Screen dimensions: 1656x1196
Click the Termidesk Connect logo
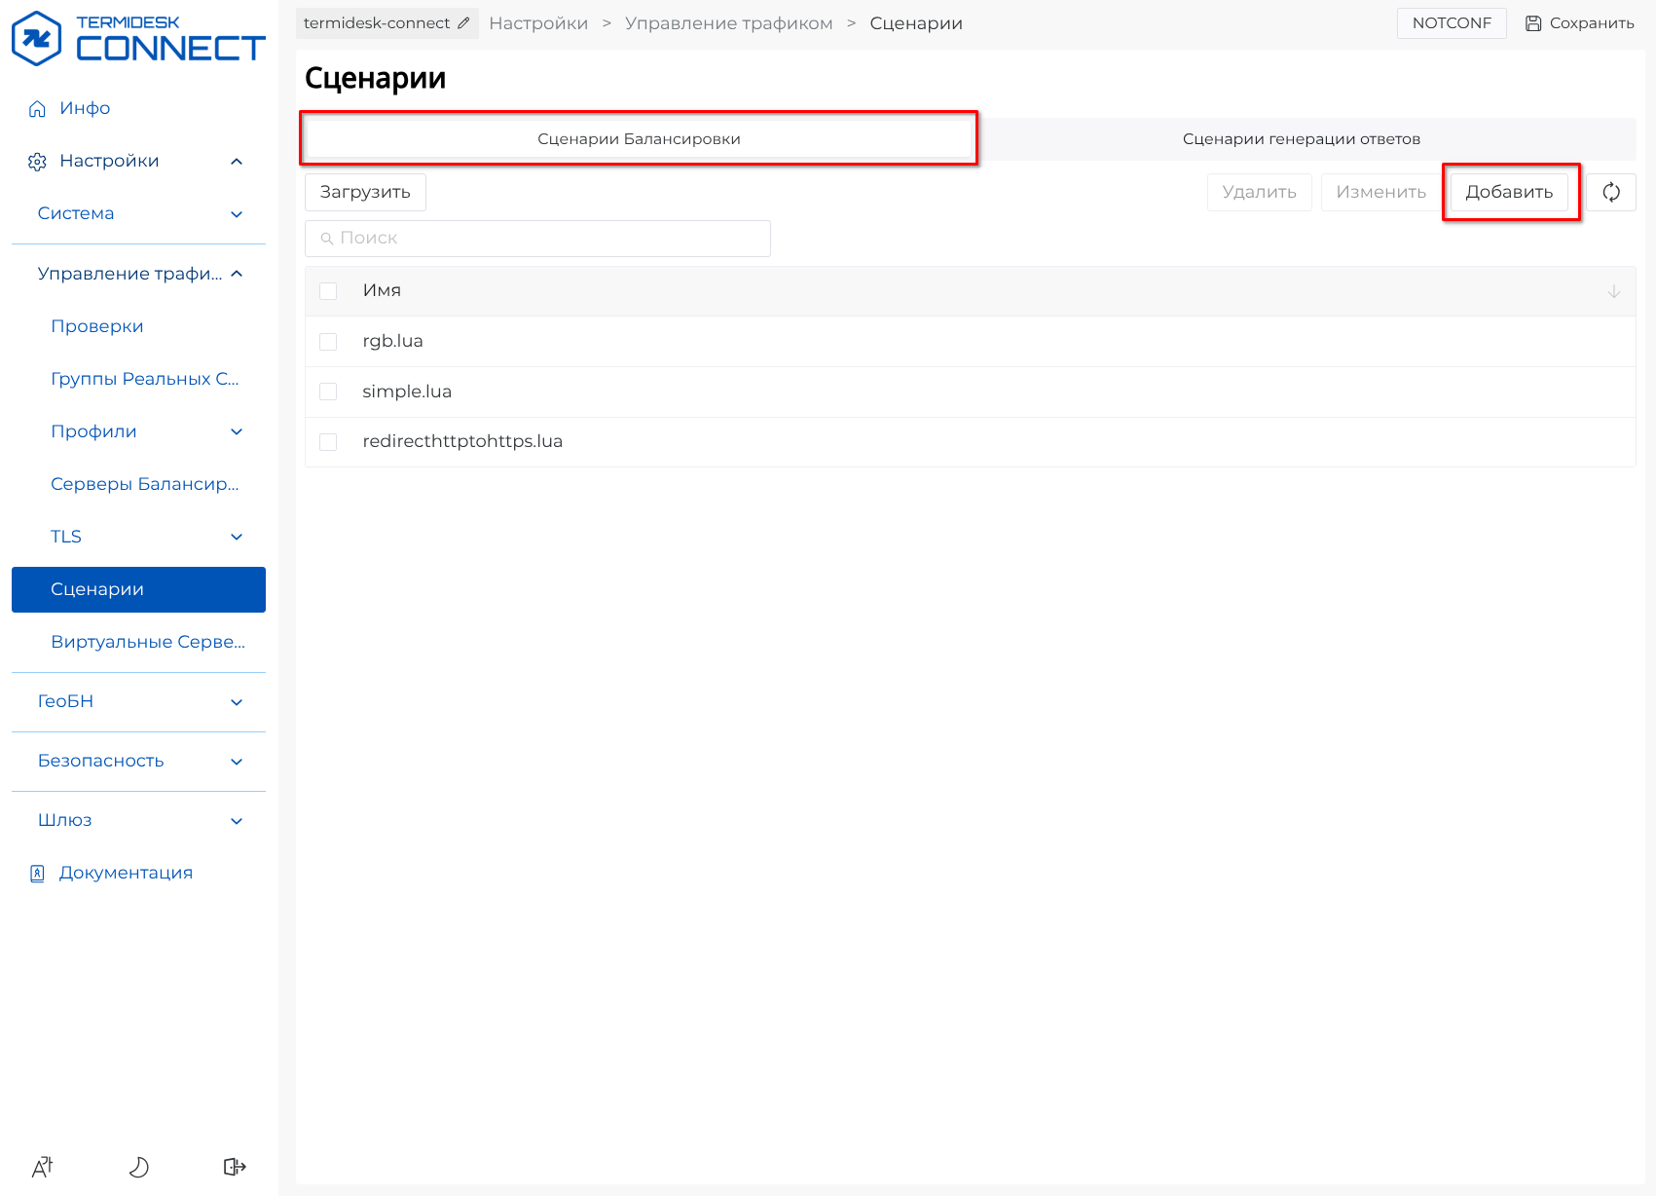[x=137, y=39]
